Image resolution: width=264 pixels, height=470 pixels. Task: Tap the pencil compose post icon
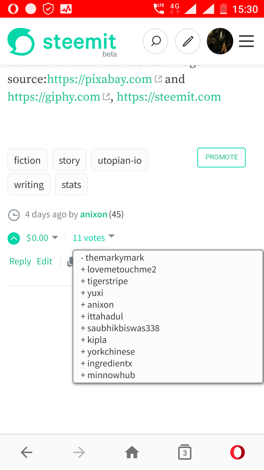[188, 41]
